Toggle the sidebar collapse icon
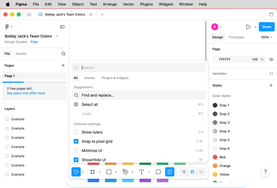The width and height of the screenshot is (277, 188). (x=62, y=27)
